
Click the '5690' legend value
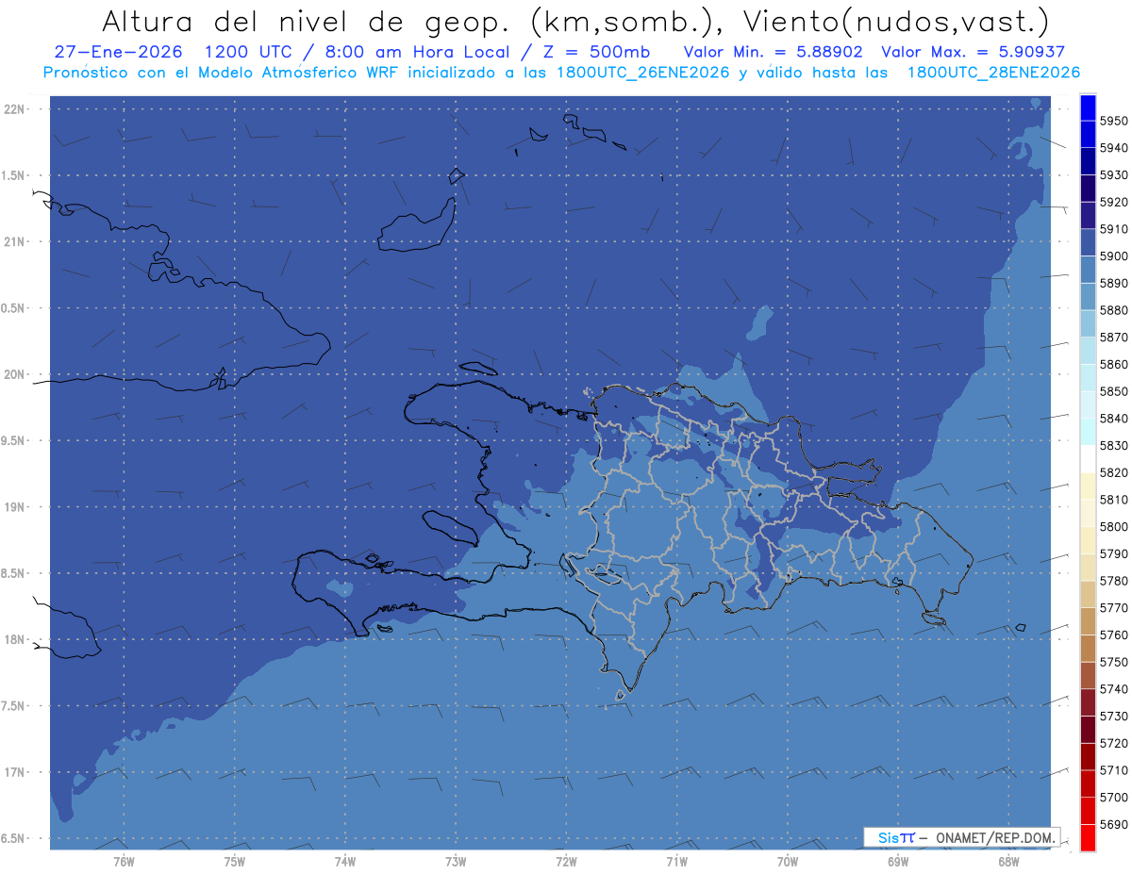click(1114, 824)
